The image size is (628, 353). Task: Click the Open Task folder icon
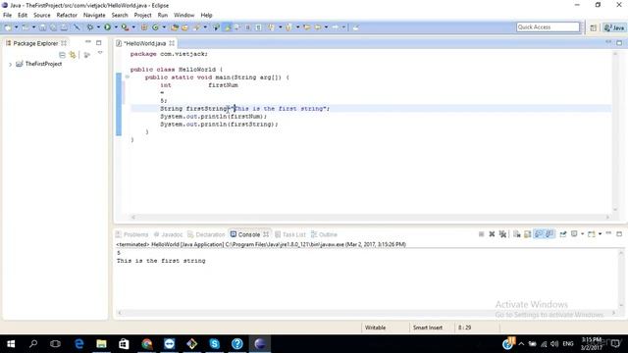click(185, 27)
